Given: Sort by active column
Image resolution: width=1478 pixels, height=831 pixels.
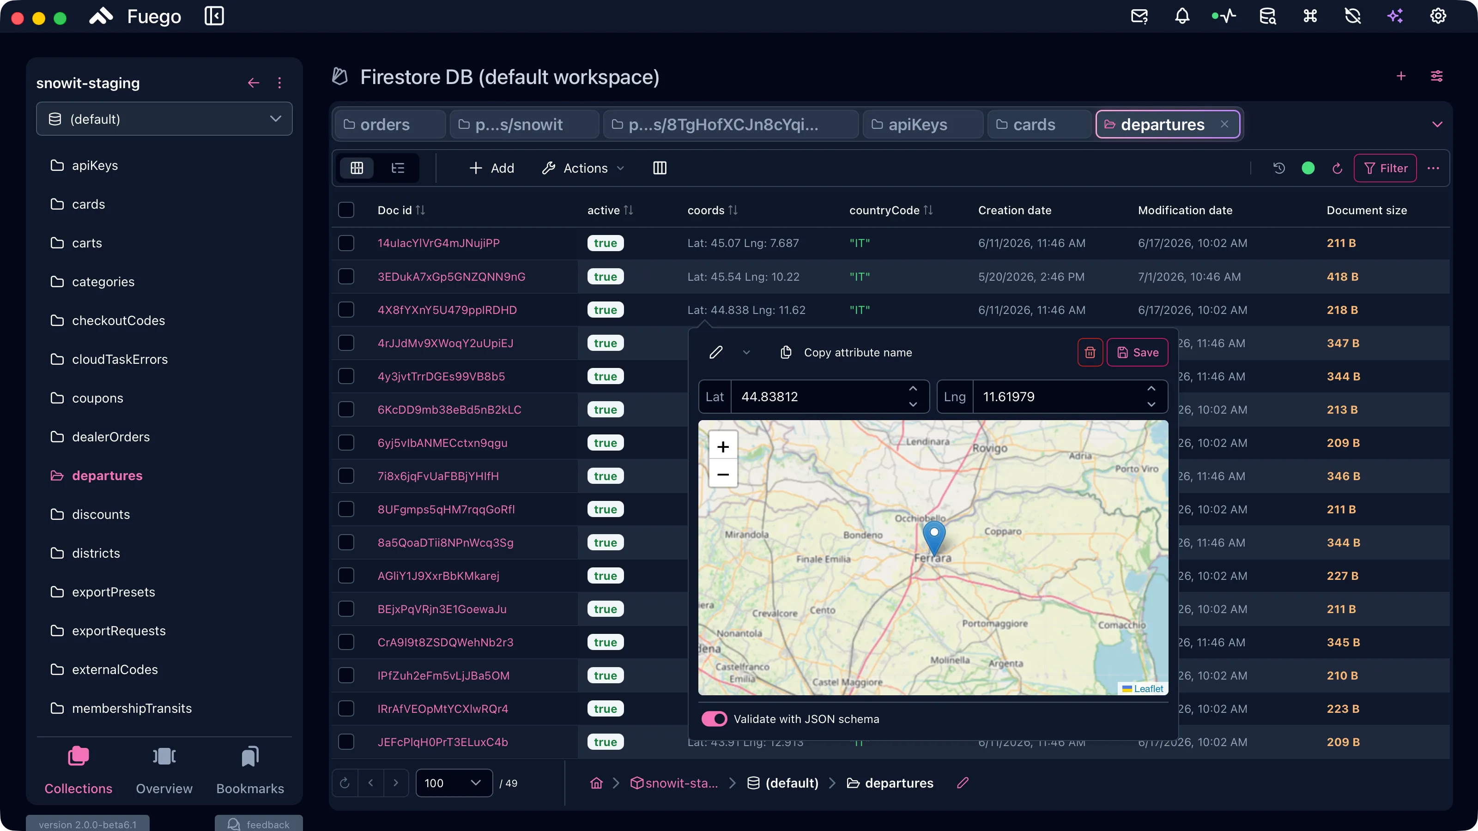Looking at the screenshot, I should pos(628,210).
